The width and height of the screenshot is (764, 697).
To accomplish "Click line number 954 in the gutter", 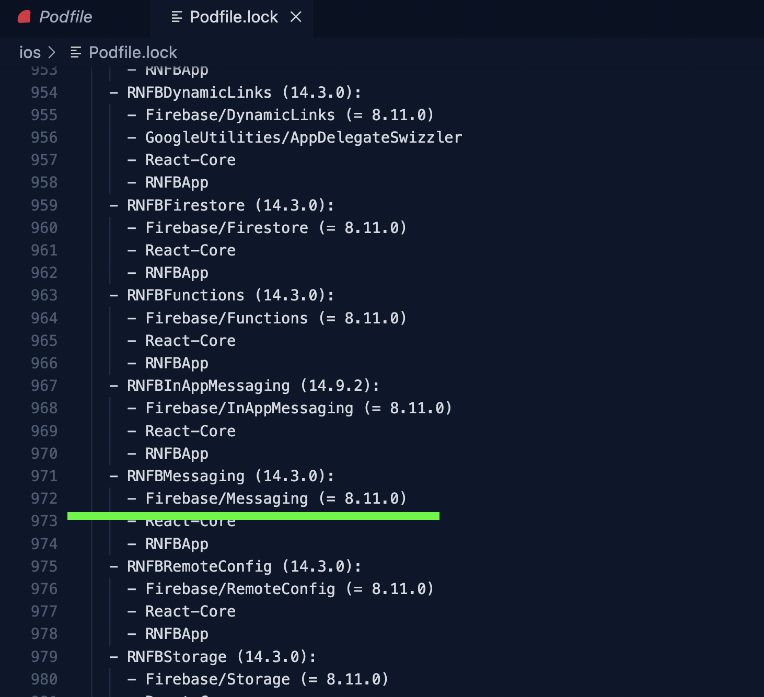I will point(44,92).
